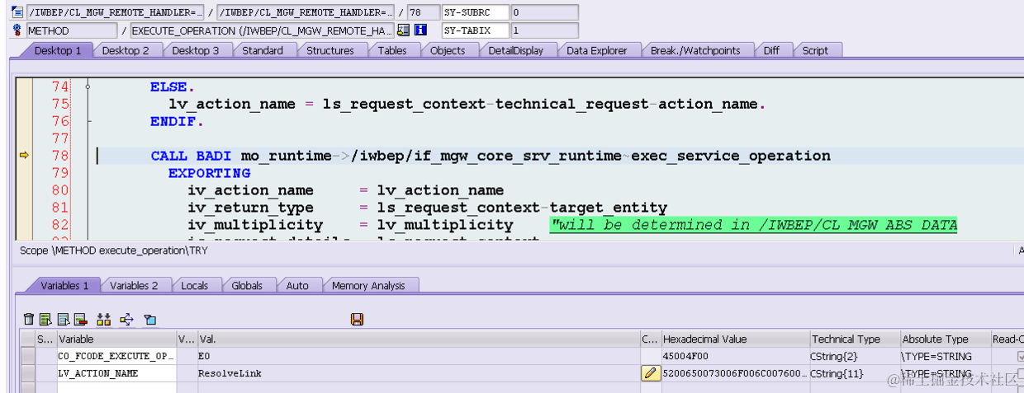Viewport: 1024px width, 393px height.
Task: Click the blue hierarchy arrows icon
Action: pos(127,319)
